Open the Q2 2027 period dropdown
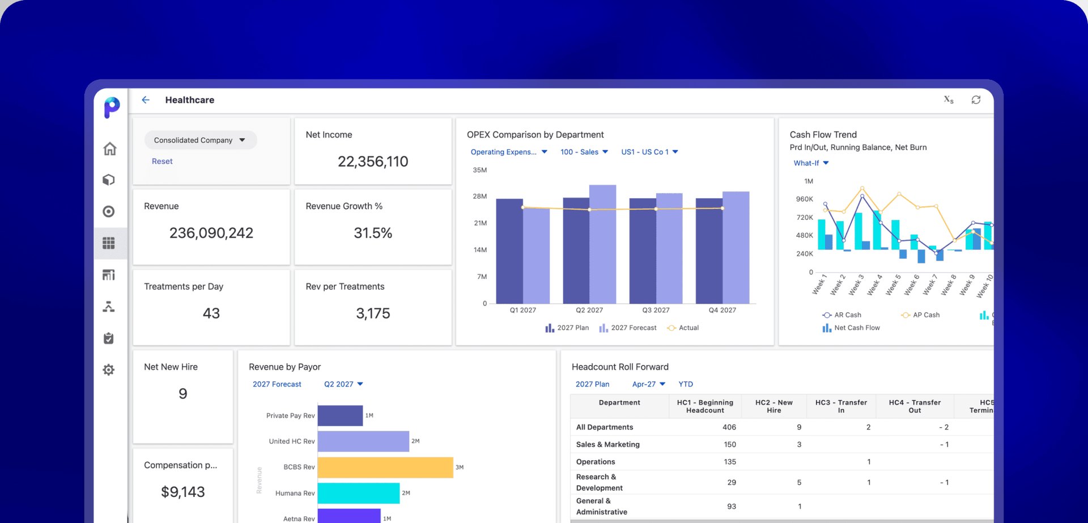The image size is (1088, 523). [x=343, y=384]
